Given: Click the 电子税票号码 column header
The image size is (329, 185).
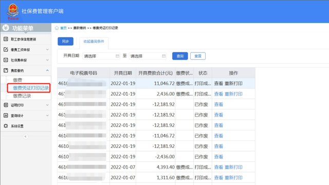Looking at the screenshot, I should pyautogui.click(x=83, y=73).
